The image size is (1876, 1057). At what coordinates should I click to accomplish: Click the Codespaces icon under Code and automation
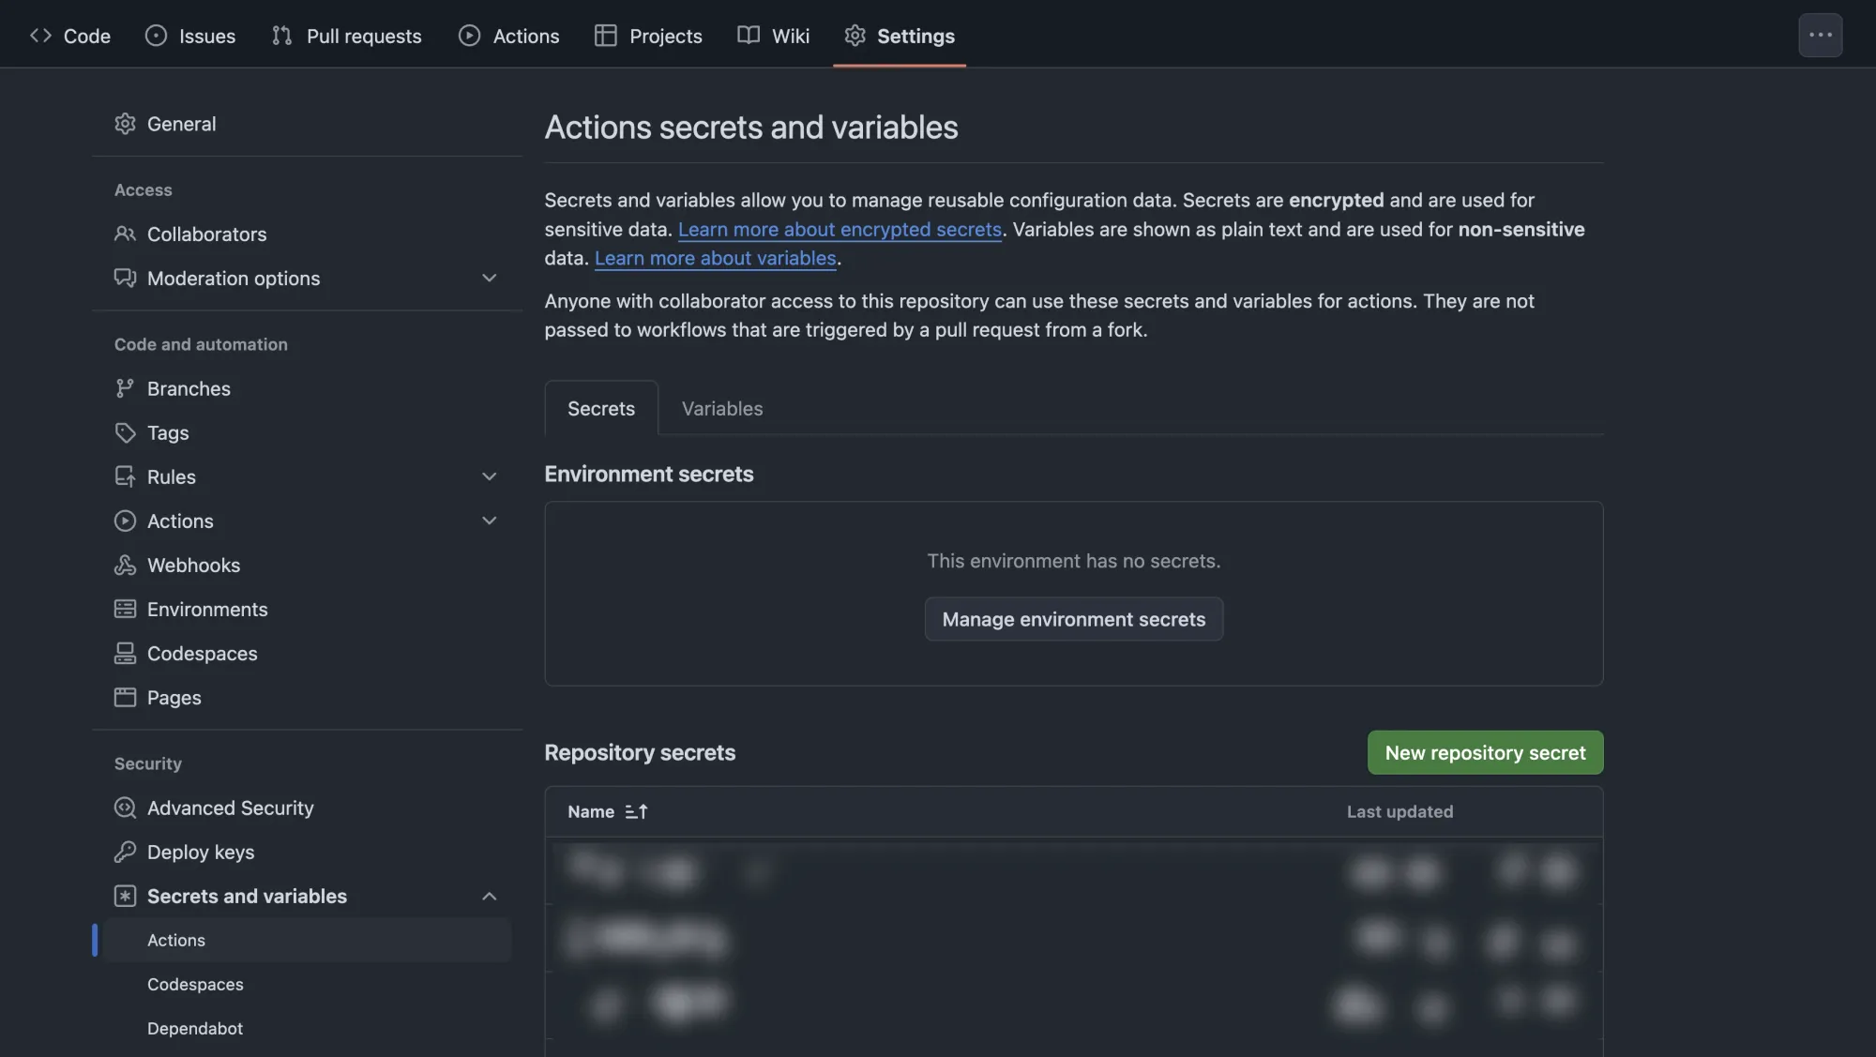click(125, 653)
